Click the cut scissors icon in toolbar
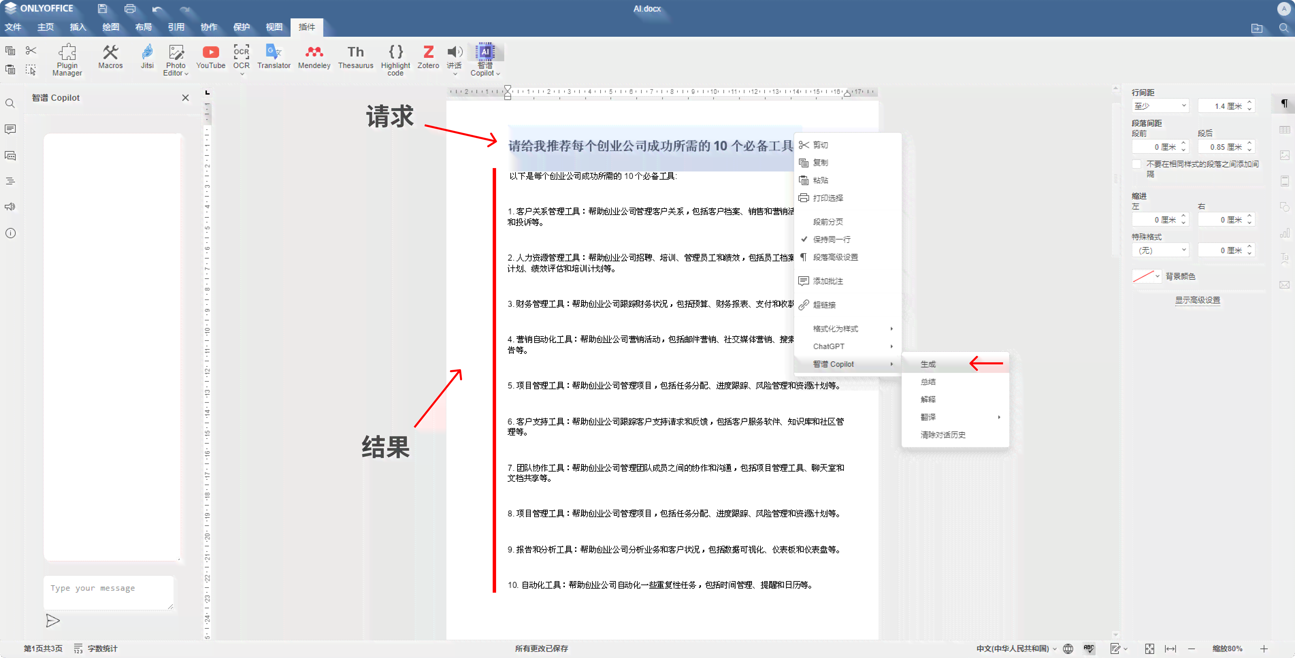 [31, 50]
